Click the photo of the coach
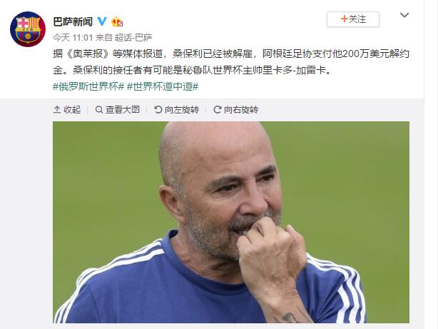The height and width of the screenshot is (329, 438). pos(231,222)
